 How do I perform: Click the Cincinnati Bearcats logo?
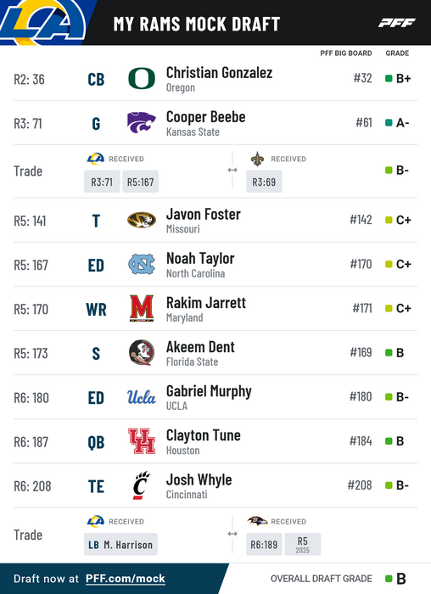coord(142,485)
